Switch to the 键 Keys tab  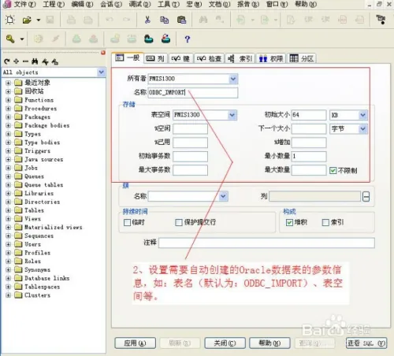[x=180, y=58]
